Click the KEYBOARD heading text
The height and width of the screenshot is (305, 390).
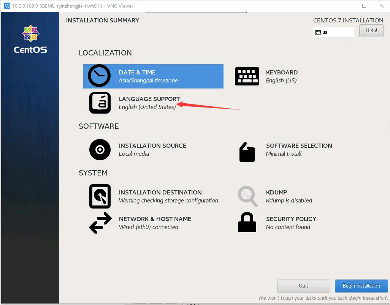(282, 72)
